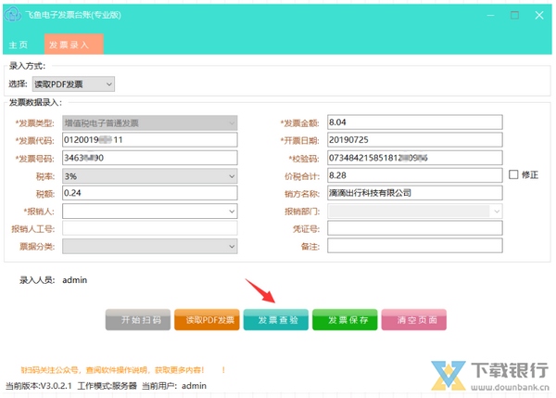Click the 报销人工号 input field
Image resolution: width=556 pixels, height=398 pixels.
click(x=149, y=228)
